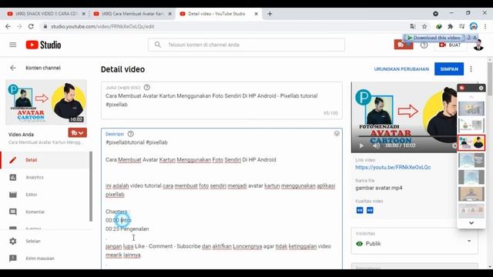The height and width of the screenshot is (277, 493).
Task: Click the YouTube Studio logo
Action: 43,45
